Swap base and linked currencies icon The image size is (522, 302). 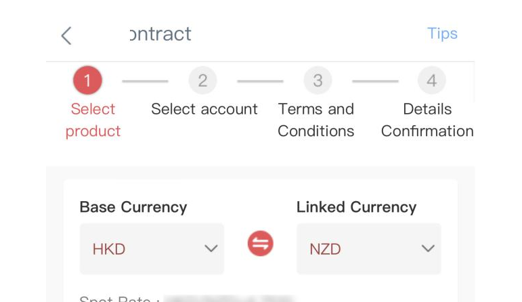pos(261,243)
